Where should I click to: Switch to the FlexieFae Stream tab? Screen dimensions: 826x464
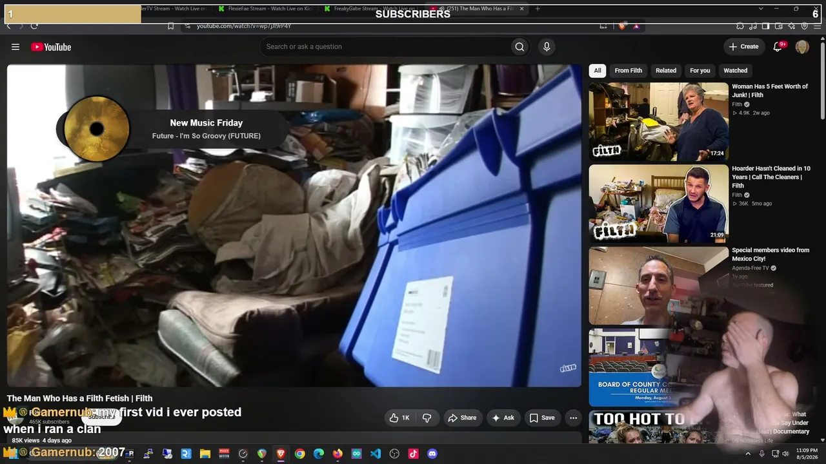(x=267, y=8)
